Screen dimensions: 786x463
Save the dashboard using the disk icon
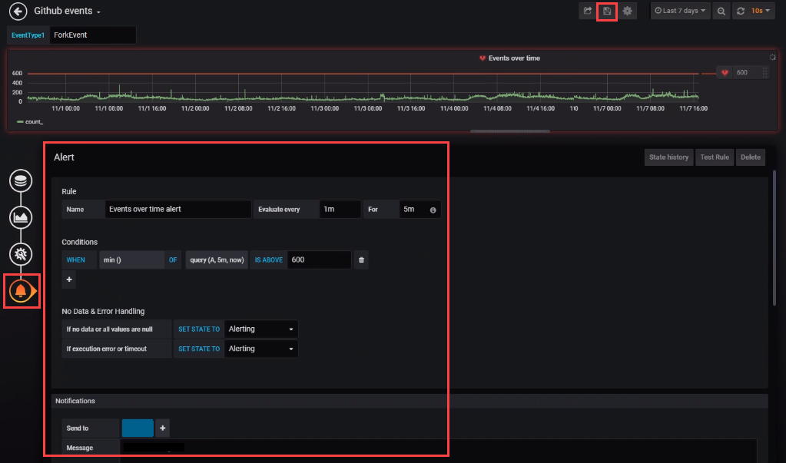click(607, 11)
